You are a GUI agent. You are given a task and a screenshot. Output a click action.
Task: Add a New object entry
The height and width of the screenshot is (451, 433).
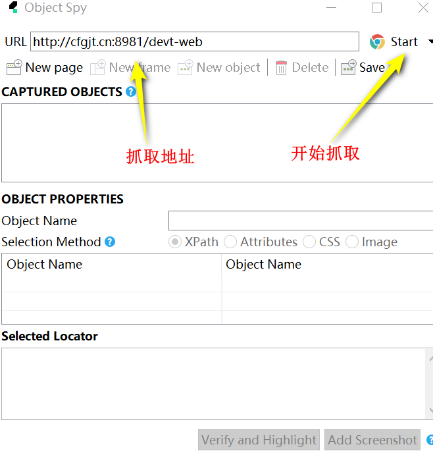coord(228,68)
